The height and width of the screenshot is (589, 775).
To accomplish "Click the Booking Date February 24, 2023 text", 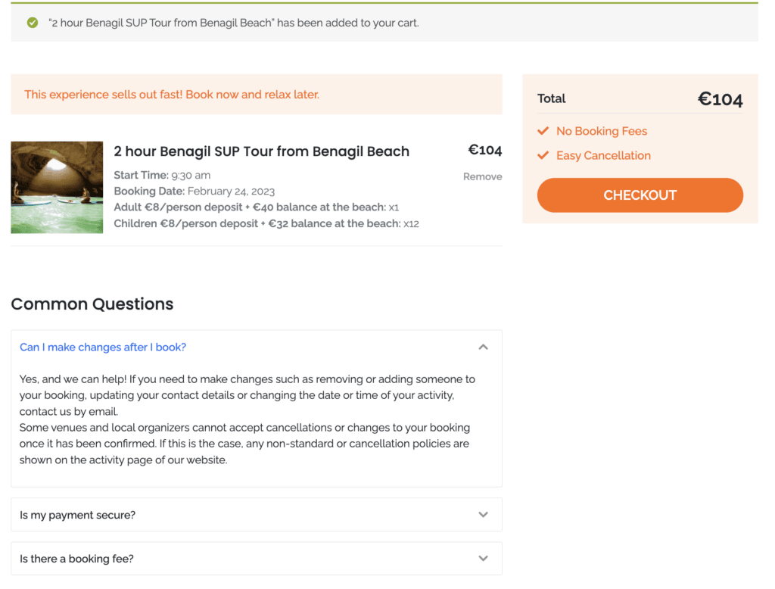I will (195, 192).
